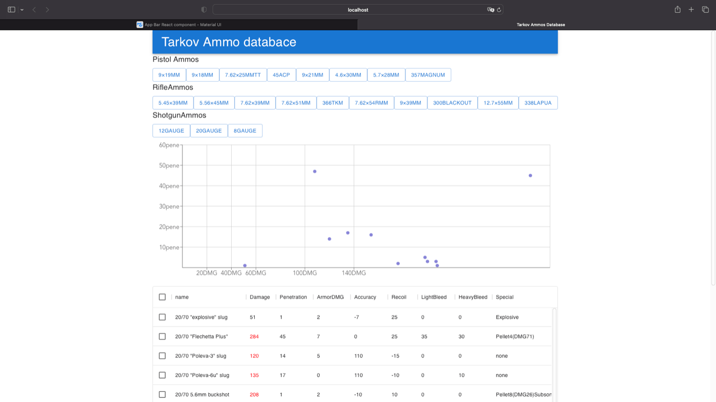Select the 338LAPUA ammo button

[538, 103]
